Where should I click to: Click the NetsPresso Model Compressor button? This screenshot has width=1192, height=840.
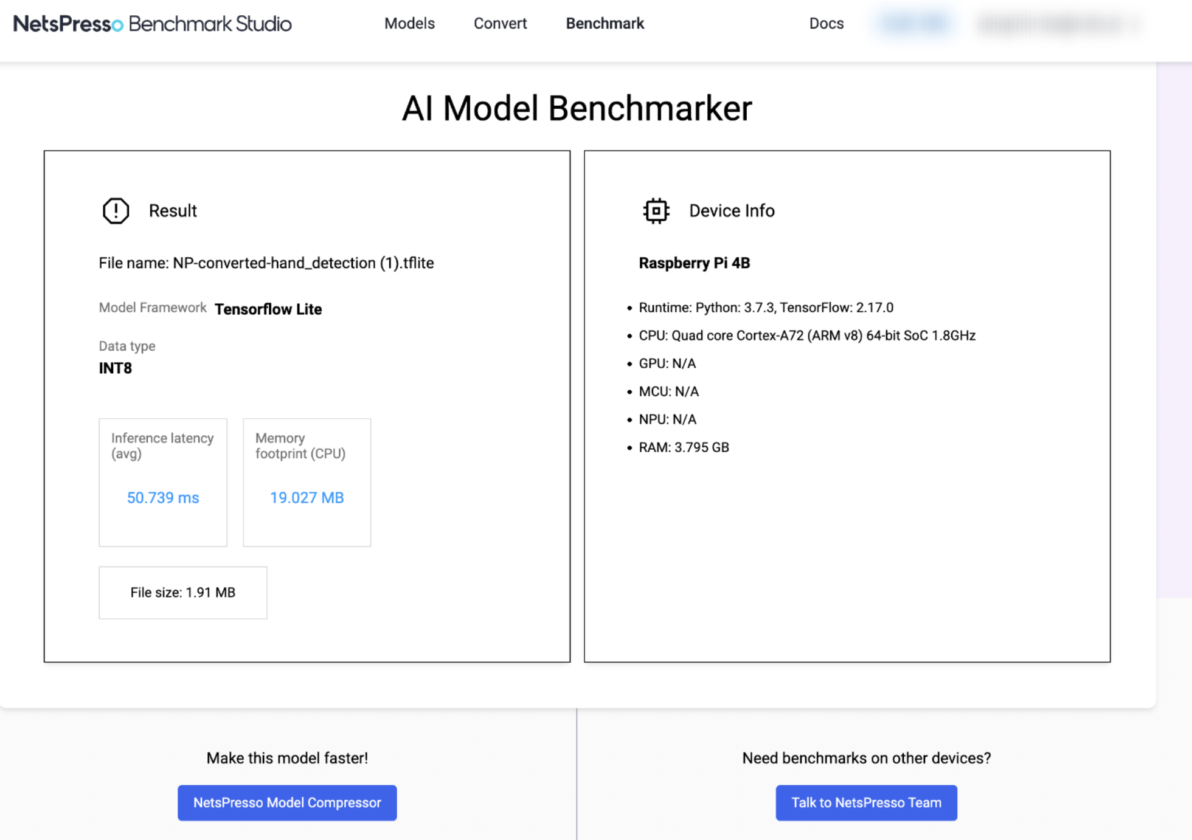[x=287, y=802]
